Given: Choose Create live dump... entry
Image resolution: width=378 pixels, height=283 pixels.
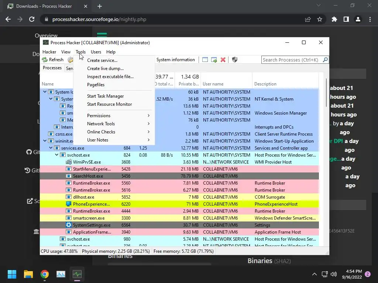Looking at the screenshot, I should 114,69.
